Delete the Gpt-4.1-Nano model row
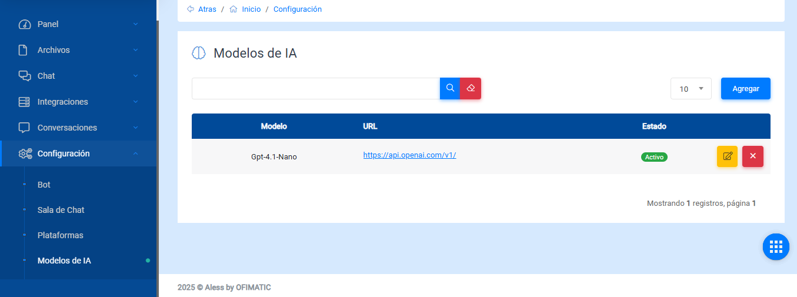797x297 pixels. [x=753, y=156]
